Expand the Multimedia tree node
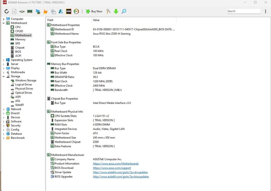Image resolution: width=271 pixels, height=191 pixels. 4,72
